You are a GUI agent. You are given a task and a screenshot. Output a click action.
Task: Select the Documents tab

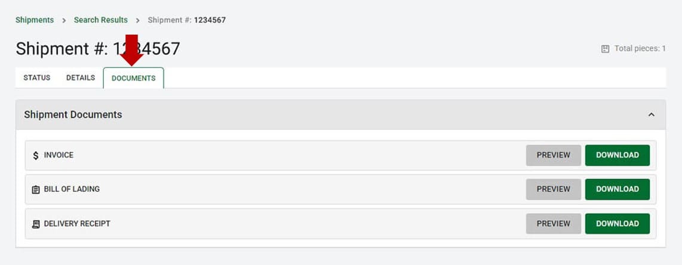click(x=133, y=78)
